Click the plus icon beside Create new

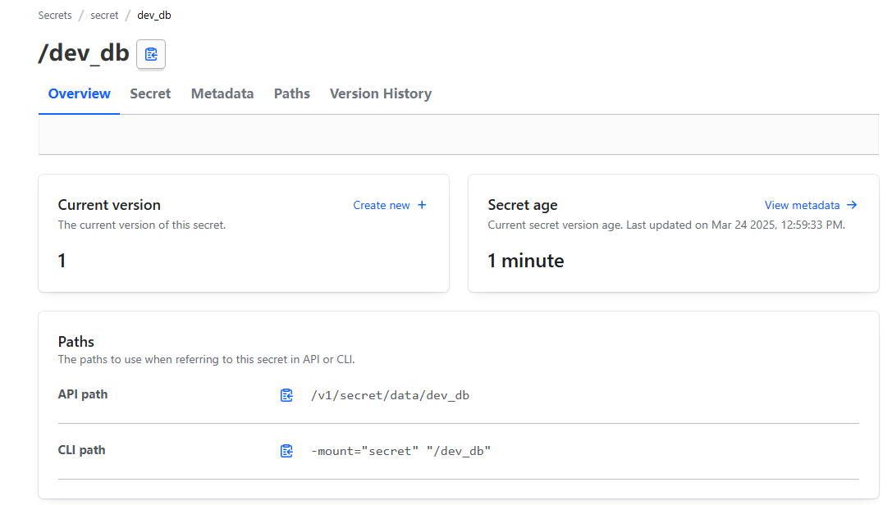pyautogui.click(x=423, y=205)
